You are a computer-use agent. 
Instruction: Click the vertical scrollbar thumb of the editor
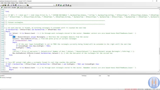coord(159,51)
